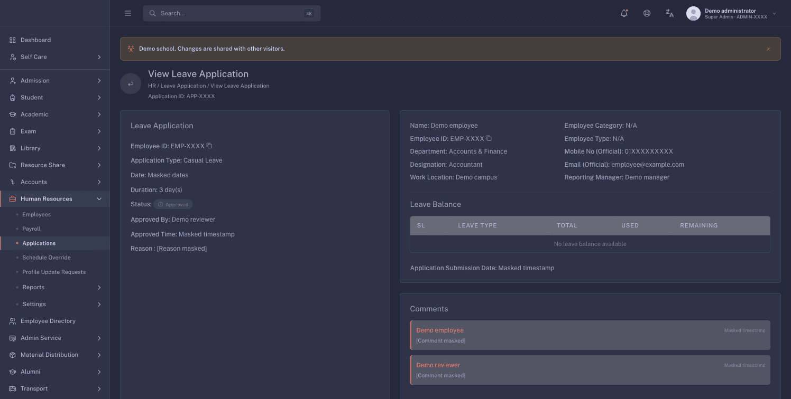
Task: Open Material Distribution in the sidebar
Action: tap(55, 355)
